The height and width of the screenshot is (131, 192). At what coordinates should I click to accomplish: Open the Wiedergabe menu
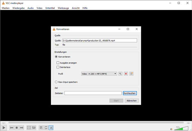18,8
